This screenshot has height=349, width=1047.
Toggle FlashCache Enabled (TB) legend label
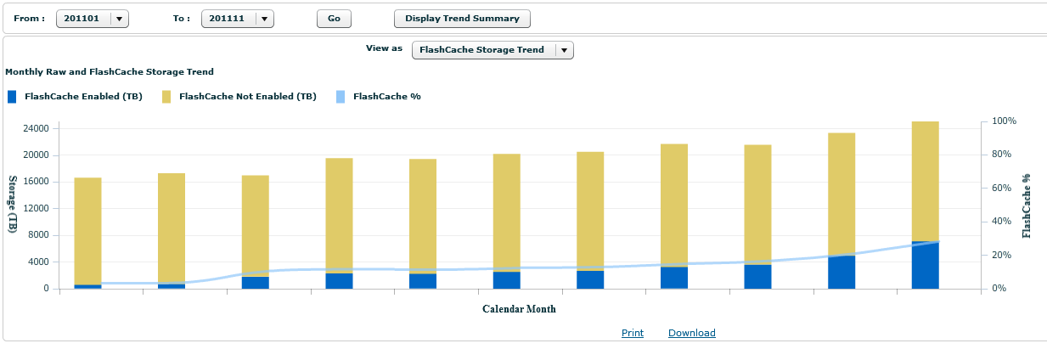83,97
